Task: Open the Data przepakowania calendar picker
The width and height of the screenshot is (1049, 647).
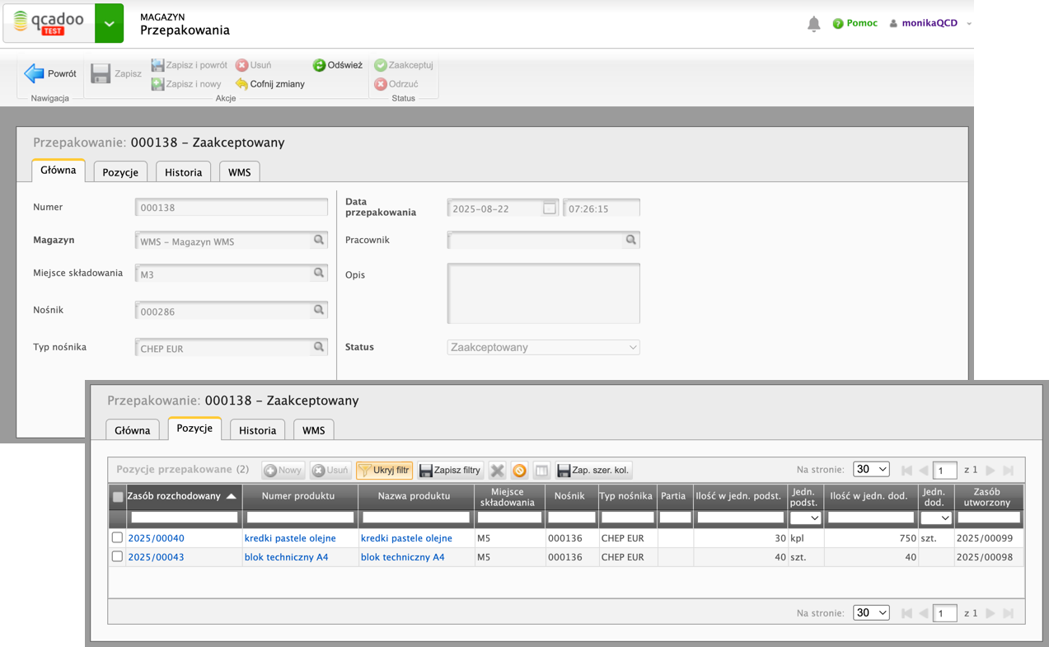Action: 550,209
